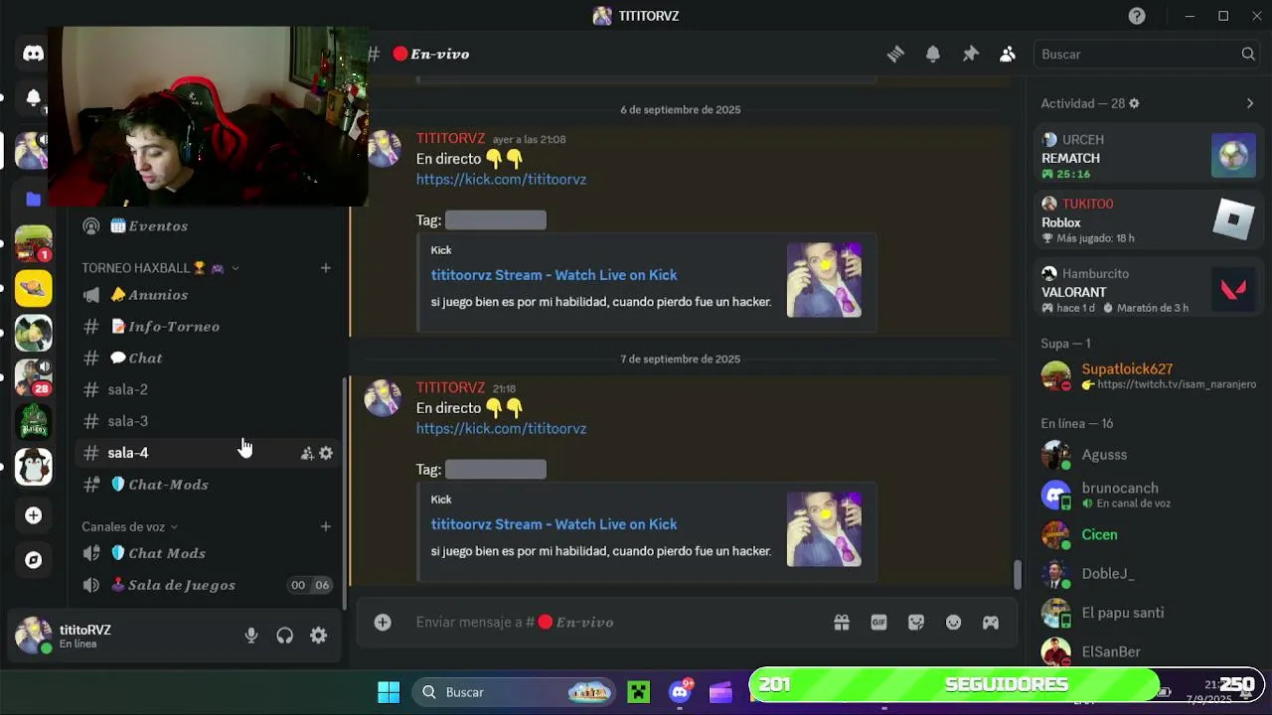Select member brunocanch
This screenshot has width=1272, height=715.
pyautogui.click(x=1148, y=495)
